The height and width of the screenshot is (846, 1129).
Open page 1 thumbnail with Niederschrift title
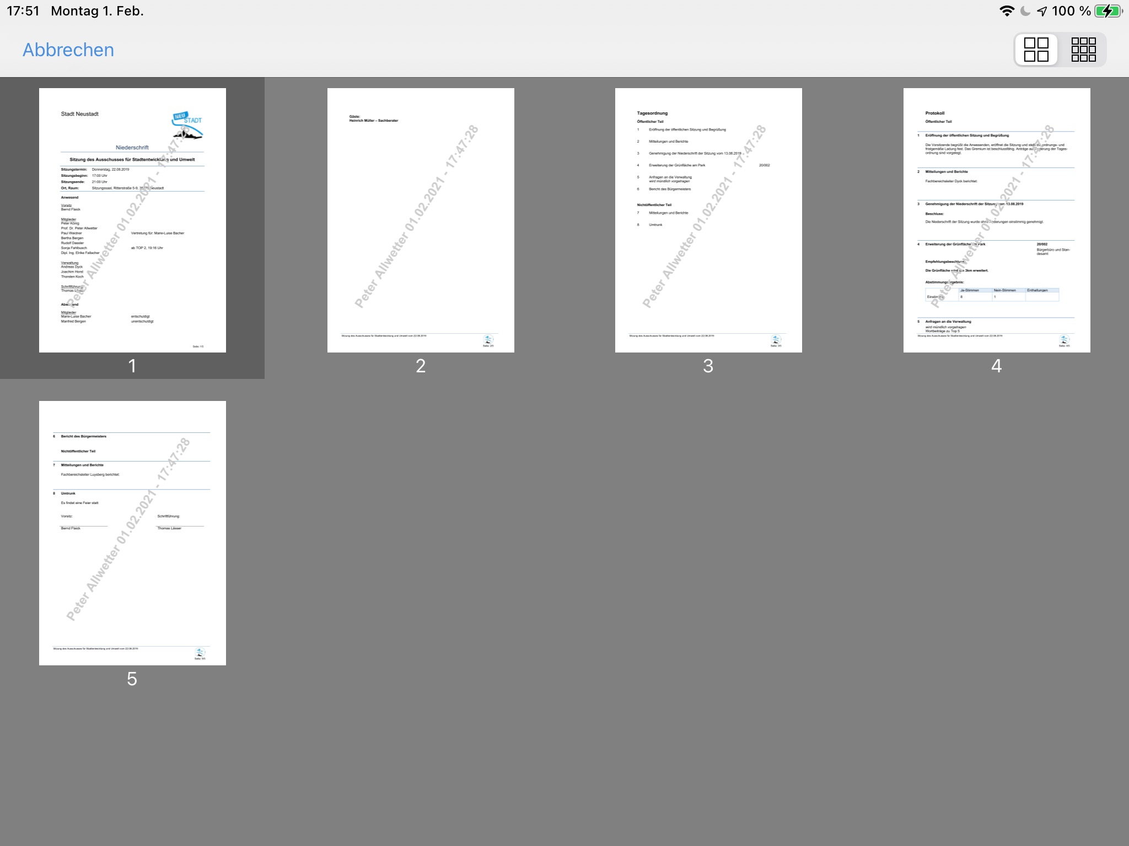point(132,220)
